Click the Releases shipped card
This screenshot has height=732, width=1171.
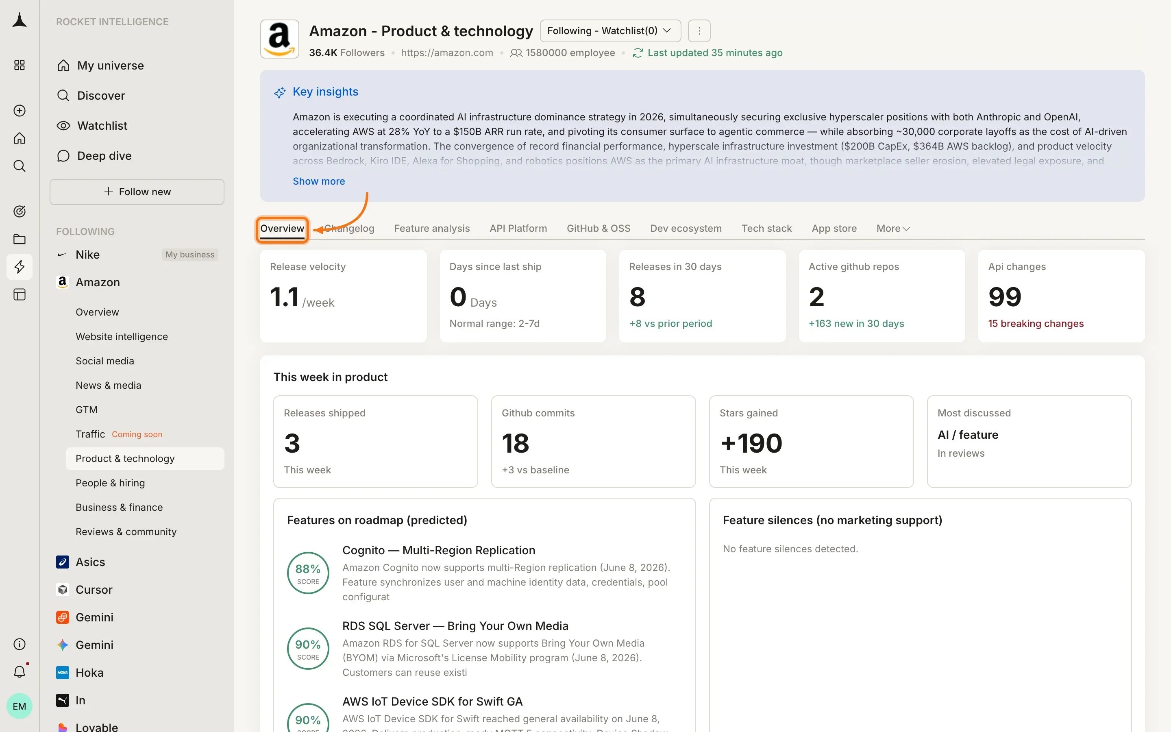click(x=376, y=442)
